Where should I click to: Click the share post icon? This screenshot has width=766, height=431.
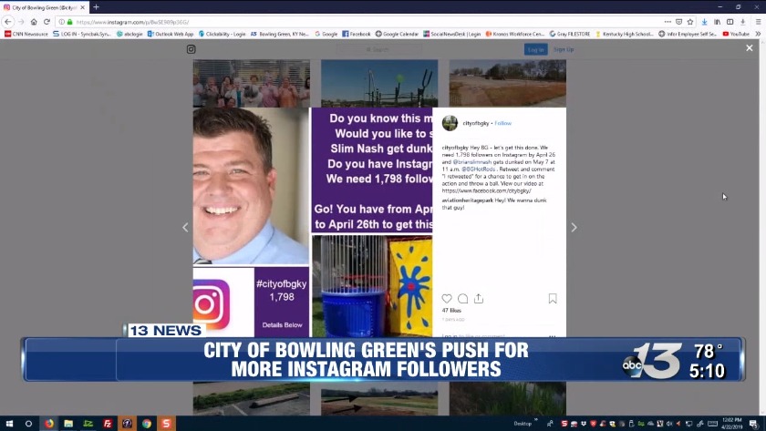pos(478,299)
